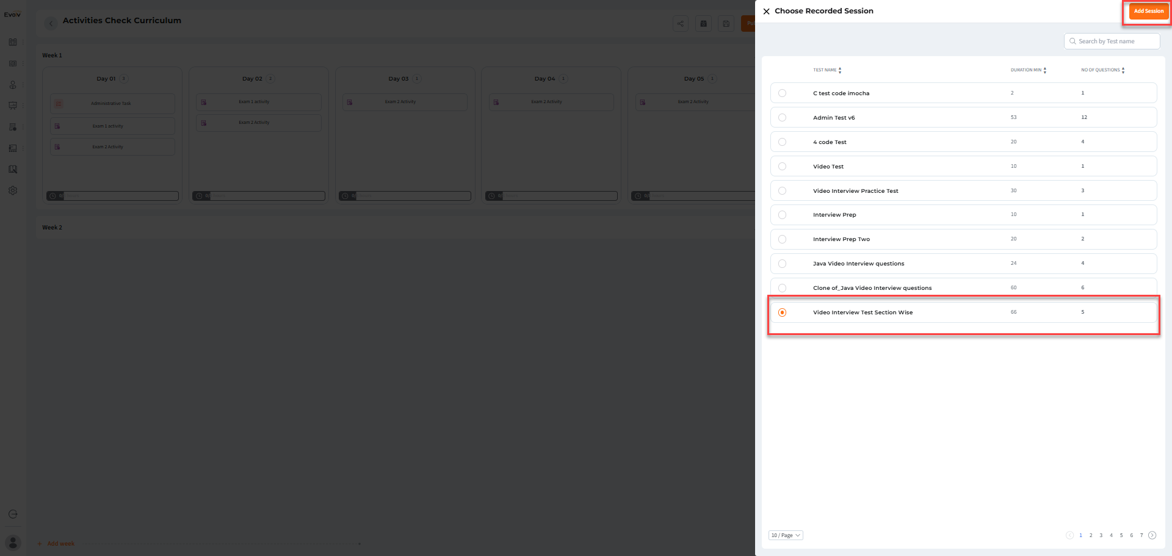Open the 10 / Page size dropdown
The image size is (1172, 556).
coord(786,535)
